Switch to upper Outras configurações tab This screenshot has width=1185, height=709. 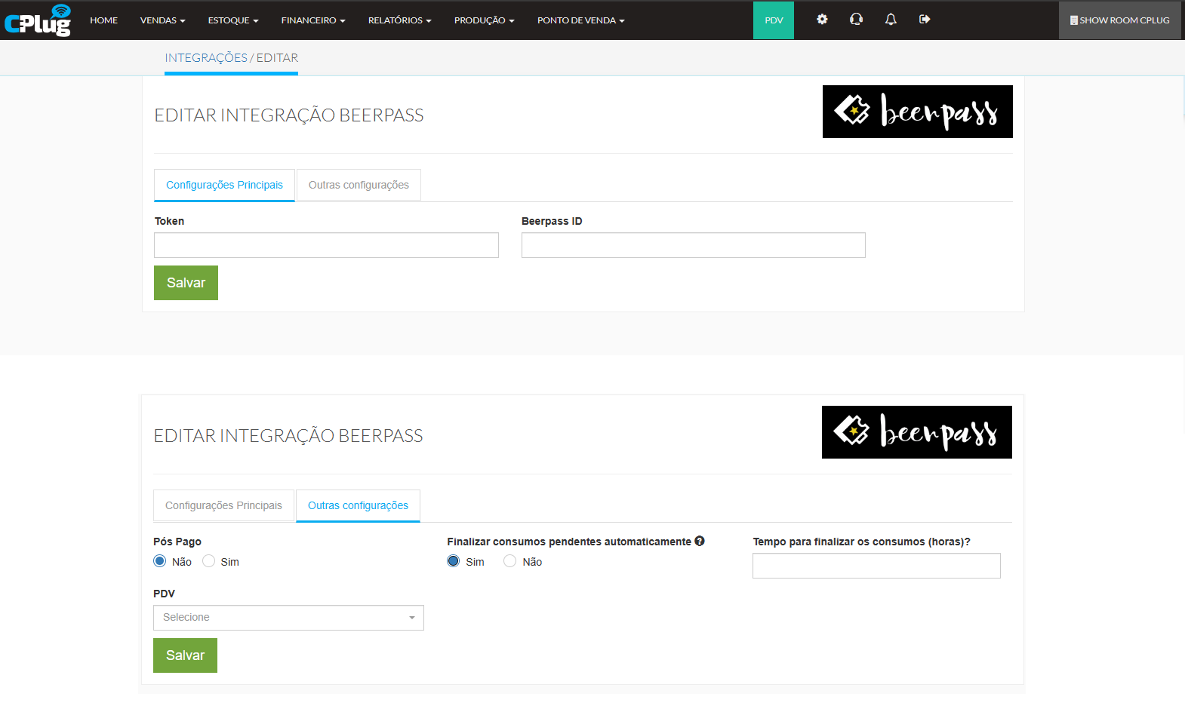[359, 185]
